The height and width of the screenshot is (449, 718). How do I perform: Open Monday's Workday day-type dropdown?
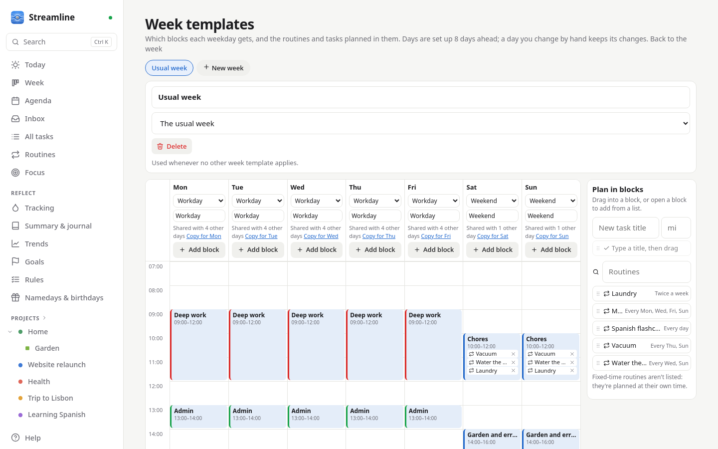[199, 201]
